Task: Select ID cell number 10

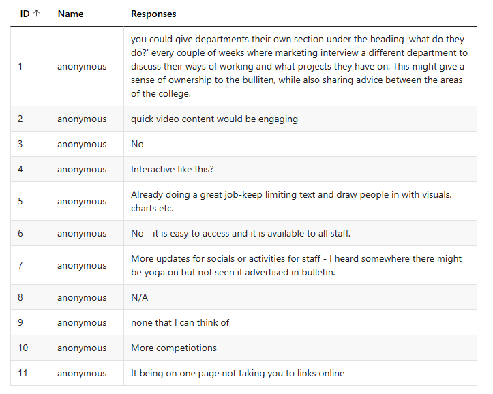Action: [x=23, y=348]
